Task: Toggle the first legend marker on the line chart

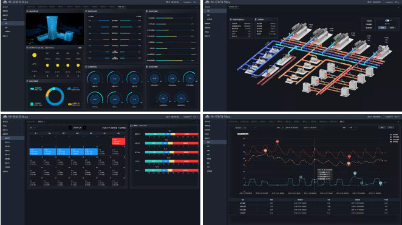Action: 390,135
